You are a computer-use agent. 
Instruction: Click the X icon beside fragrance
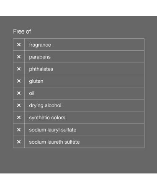coord(19,45)
